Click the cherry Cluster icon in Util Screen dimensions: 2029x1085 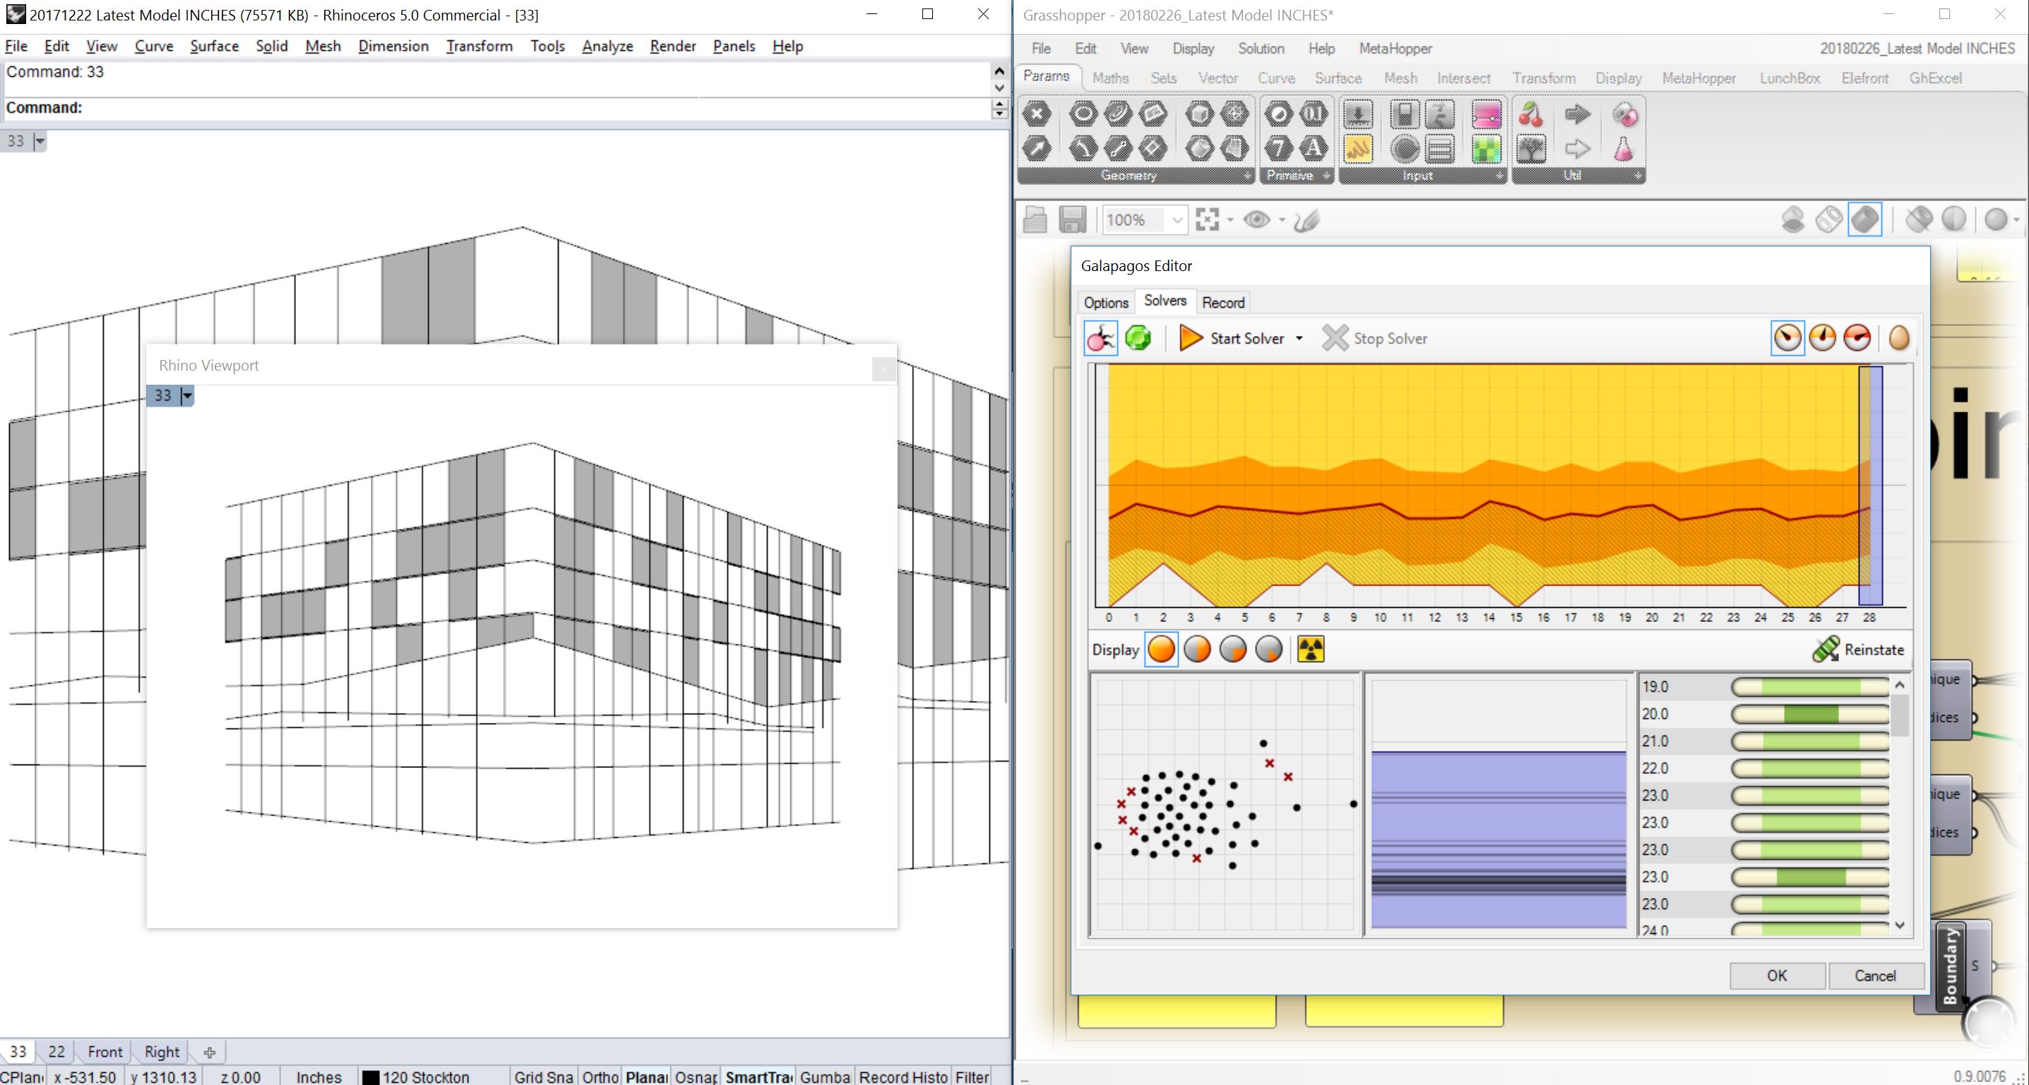pos(1530,116)
